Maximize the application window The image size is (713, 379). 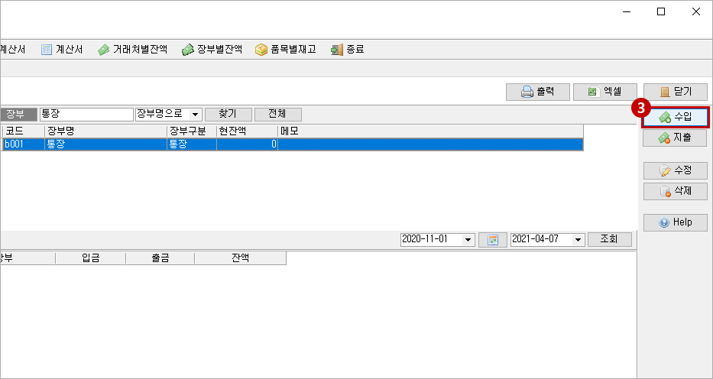(661, 12)
